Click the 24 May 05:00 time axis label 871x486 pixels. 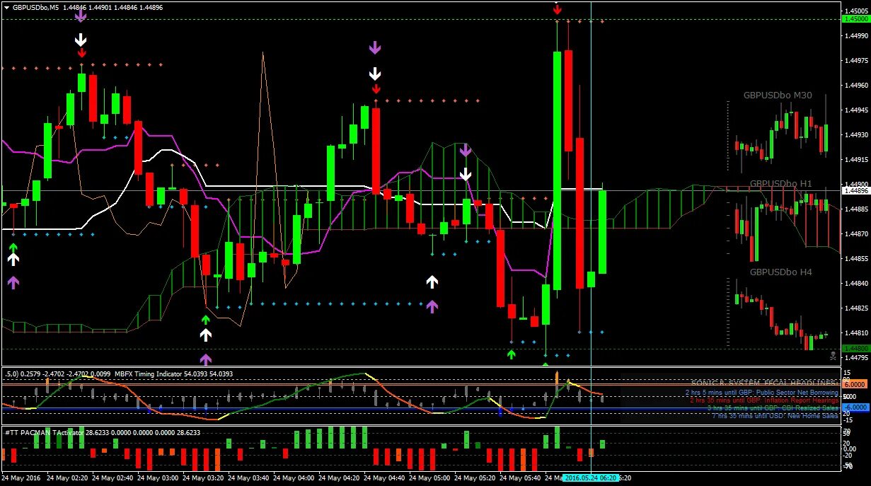coord(429,479)
